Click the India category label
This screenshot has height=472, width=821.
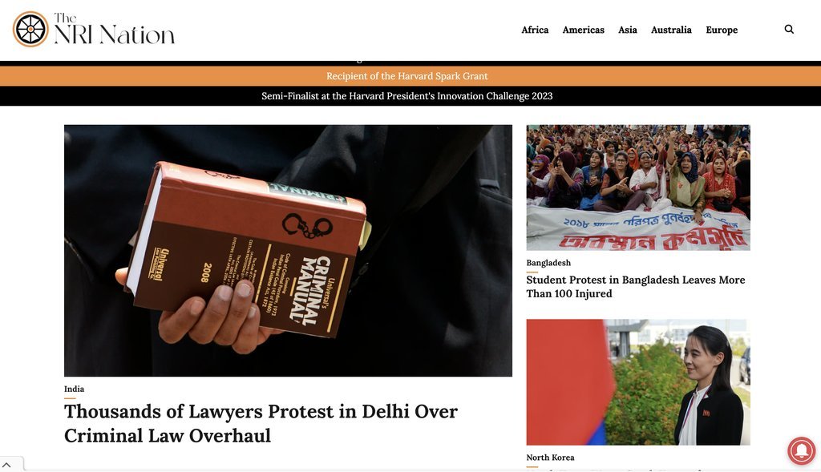pyautogui.click(x=74, y=389)
